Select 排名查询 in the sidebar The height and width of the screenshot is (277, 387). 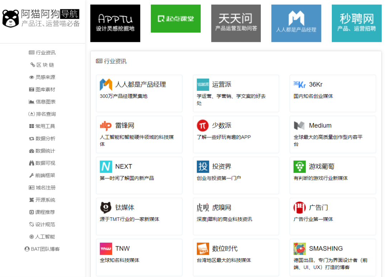tap(42, 114)
